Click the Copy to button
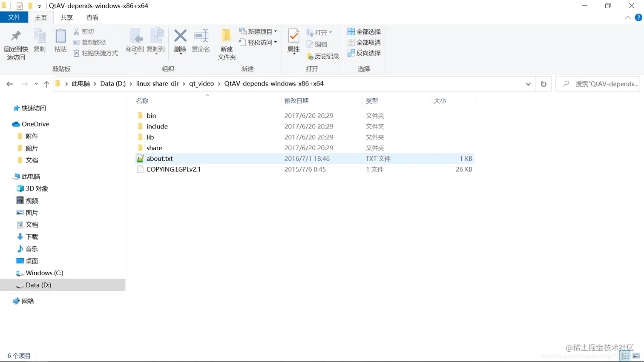Image resolution: width=644 pixels, height=362 pixels. [156, 41]
